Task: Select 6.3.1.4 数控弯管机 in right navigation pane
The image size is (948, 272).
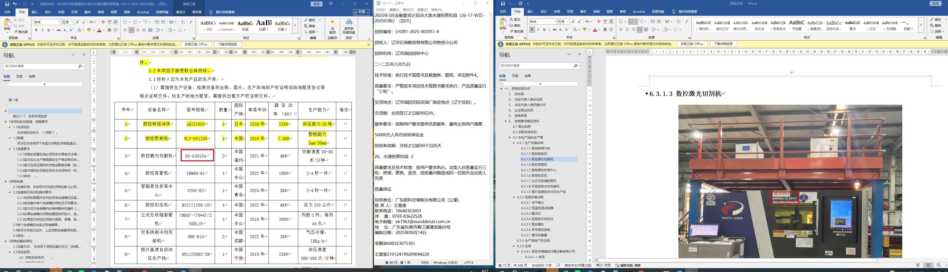Action: click(534, 164)
